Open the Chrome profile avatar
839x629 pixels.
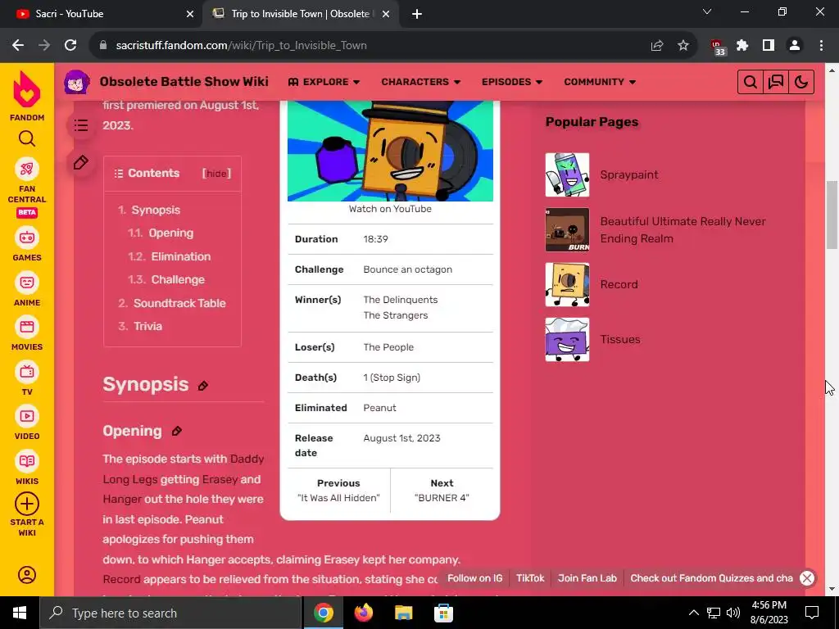tap(795, 46)
